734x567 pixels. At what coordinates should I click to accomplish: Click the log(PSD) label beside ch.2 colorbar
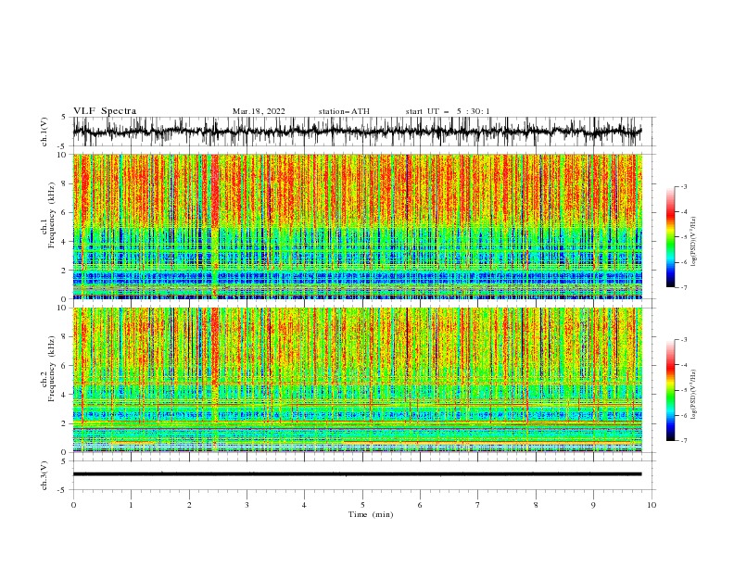tap(693, 394)
